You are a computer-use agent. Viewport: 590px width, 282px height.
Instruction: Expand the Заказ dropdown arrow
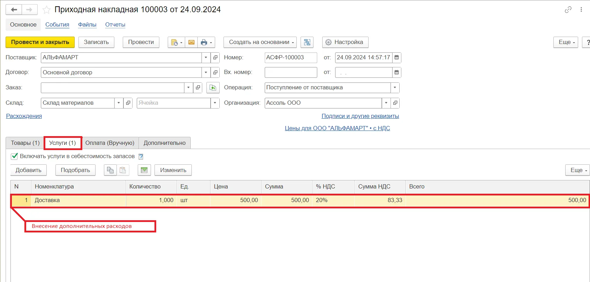click(188, 88)
